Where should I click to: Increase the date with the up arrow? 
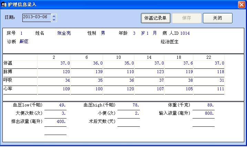point(54,16)
